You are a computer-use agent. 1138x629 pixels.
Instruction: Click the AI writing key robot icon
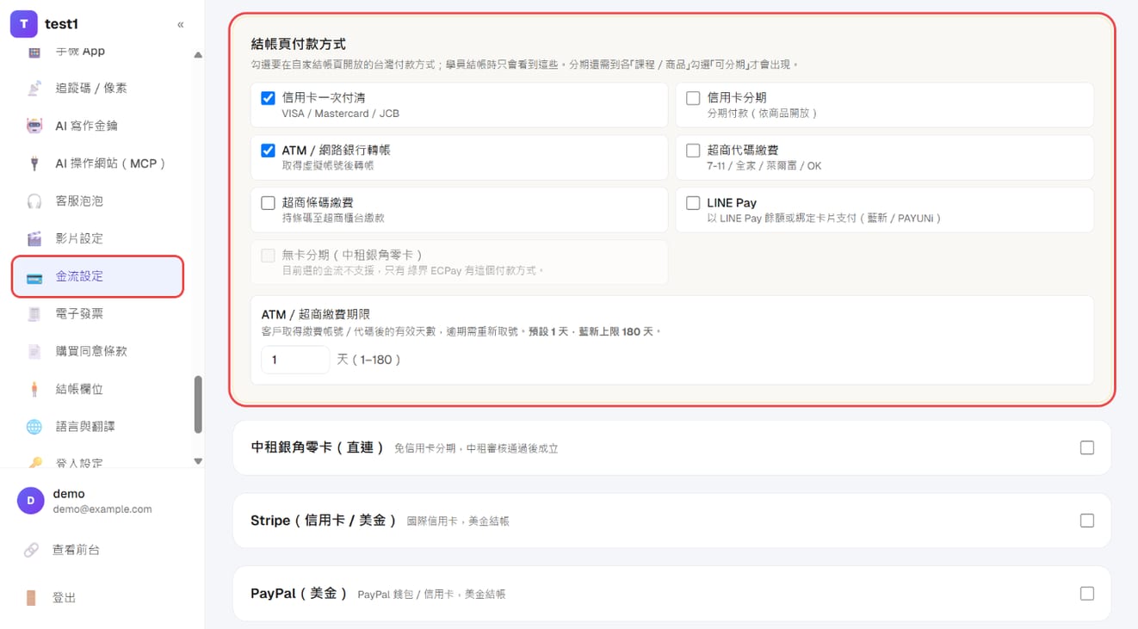pyautogui.click(x=34, y=126)
